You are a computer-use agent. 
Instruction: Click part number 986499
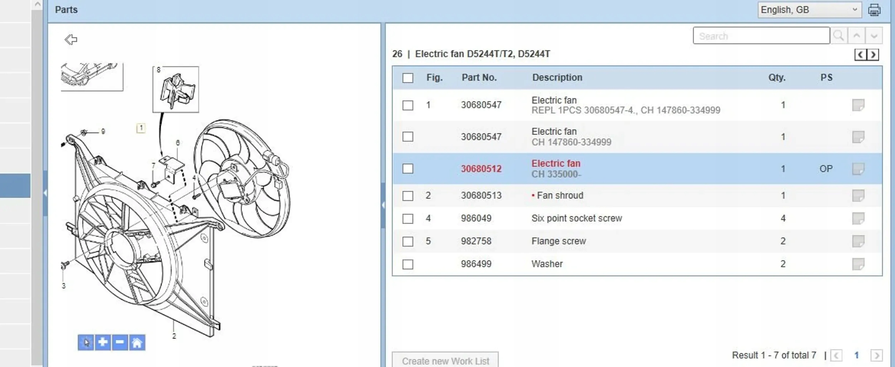pyautogui.click(x=476, y=264)
